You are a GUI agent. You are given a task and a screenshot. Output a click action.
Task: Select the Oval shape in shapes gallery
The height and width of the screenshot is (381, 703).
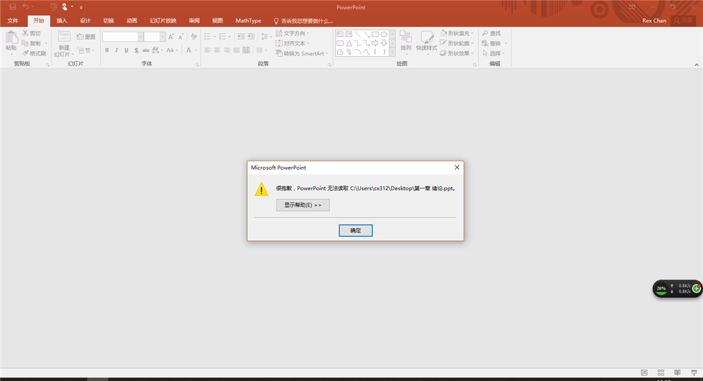(384, 34)
